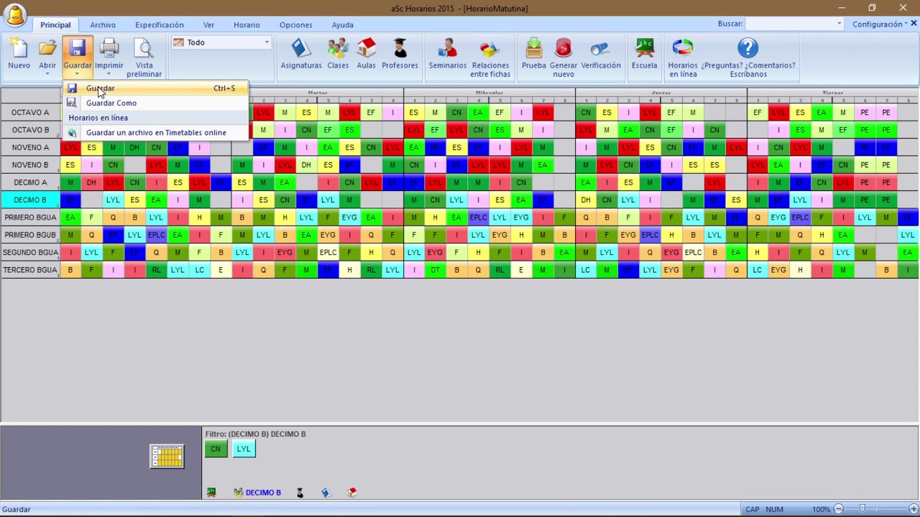Viewport: 920px width, 517px height.
Task: Select the highlighted DECIMO B row header
Action: point(30,200)
